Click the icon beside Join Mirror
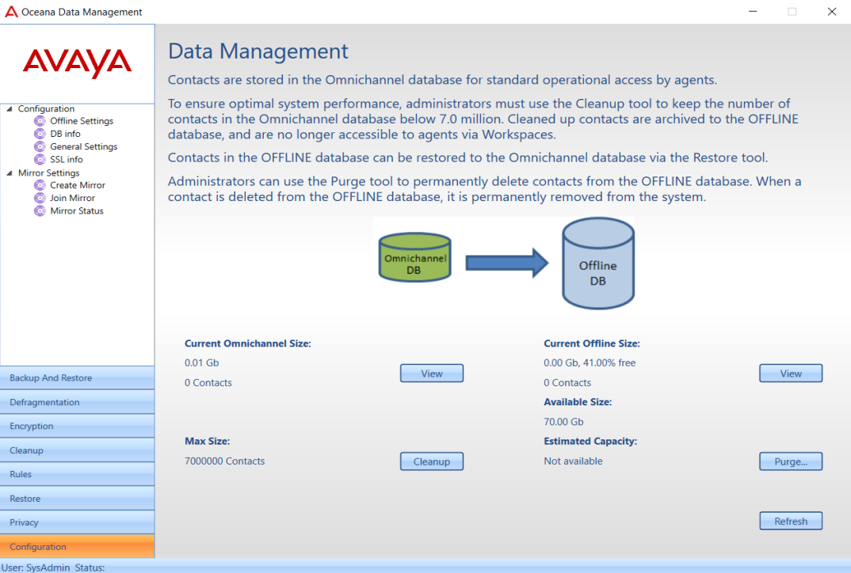 click(40, 198)
